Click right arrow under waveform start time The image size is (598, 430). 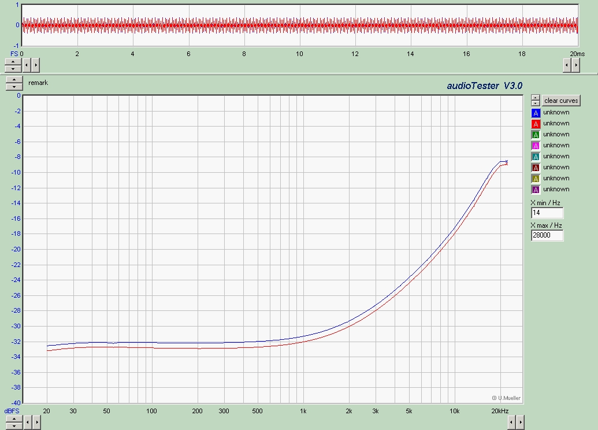(x=35, y=65)
